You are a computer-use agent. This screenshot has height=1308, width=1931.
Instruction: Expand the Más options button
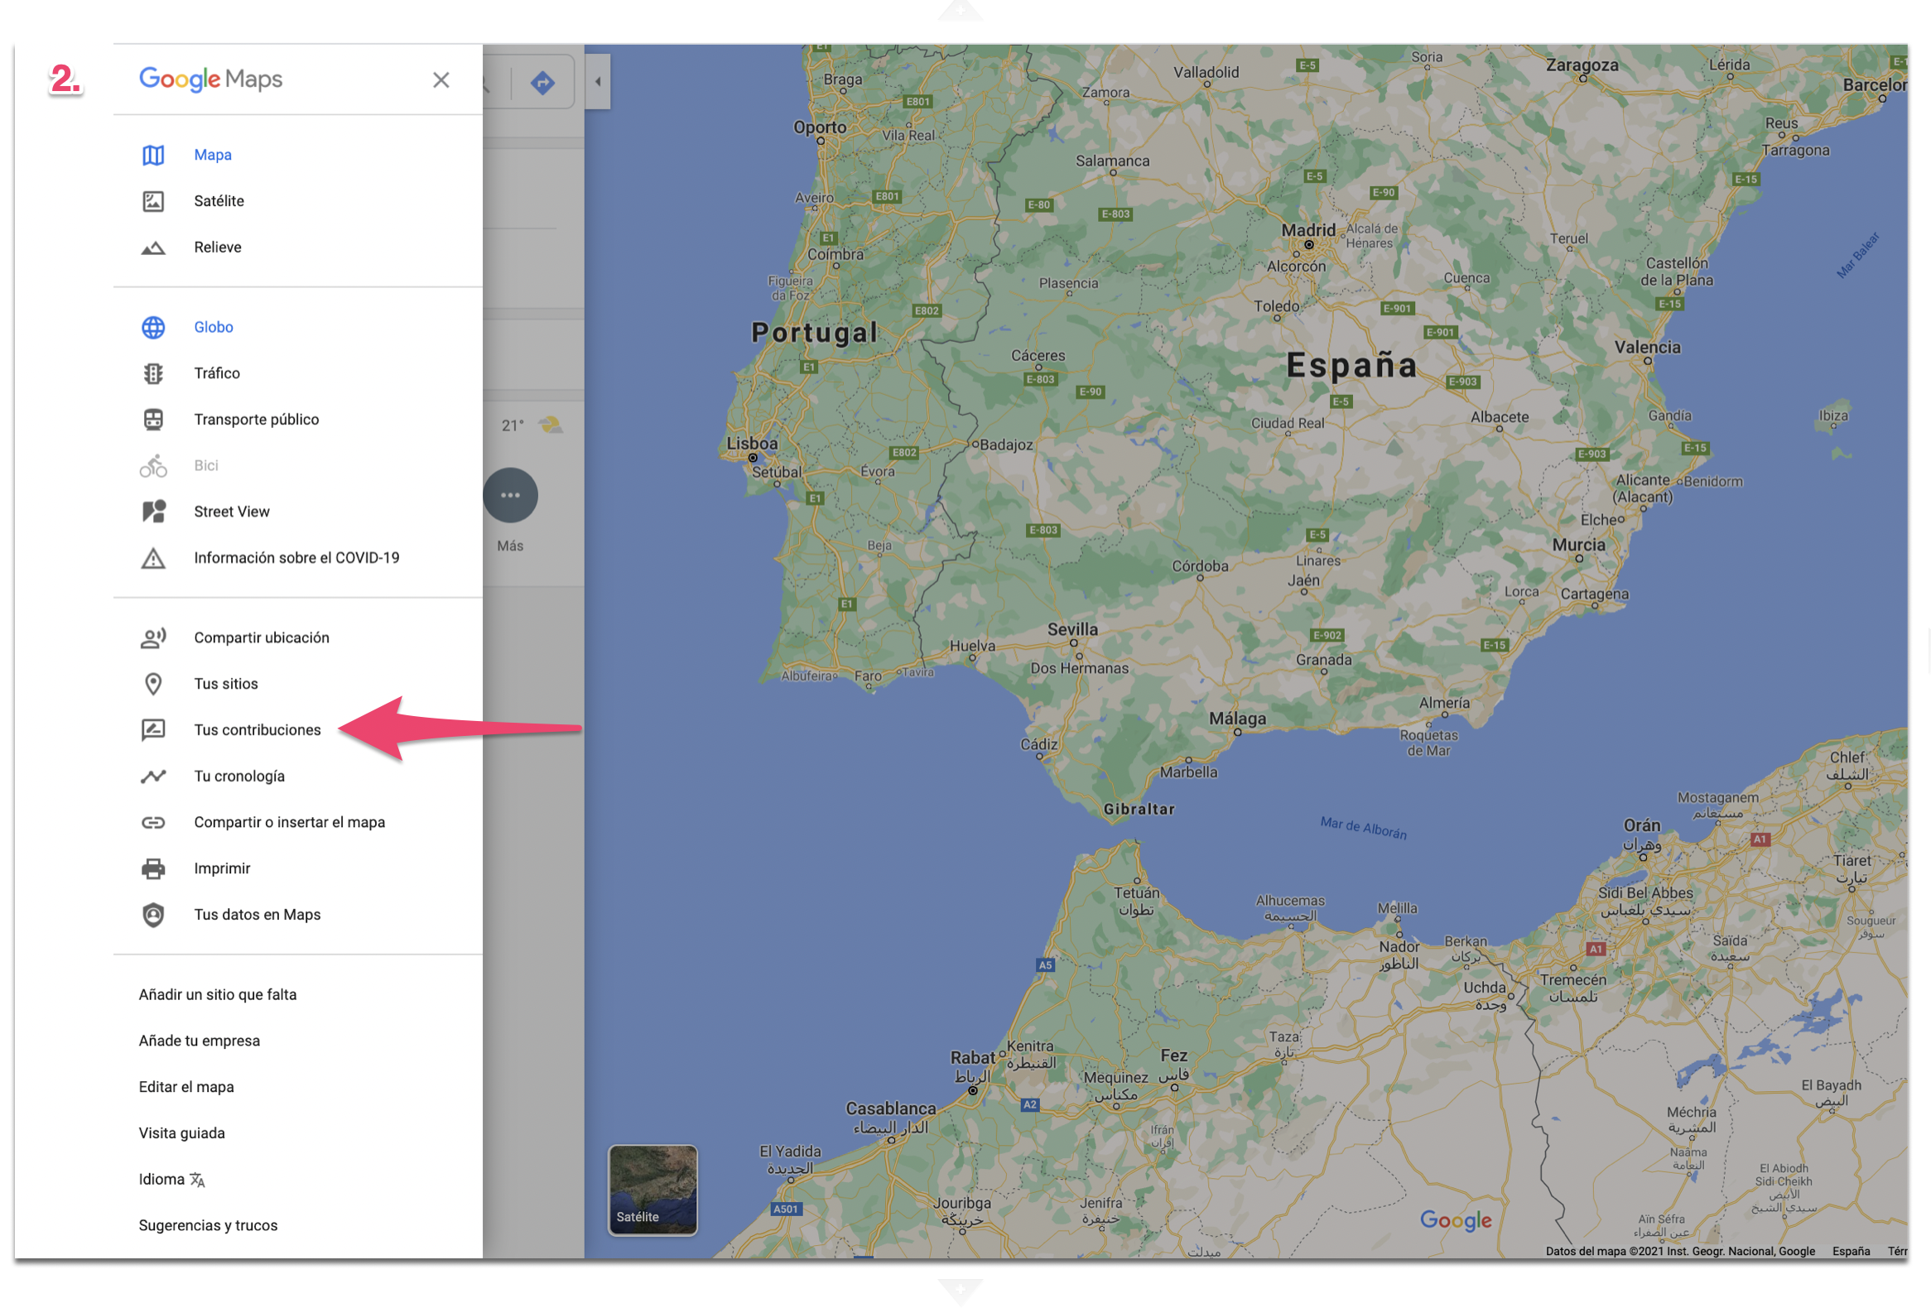click(x=510, y=496)
